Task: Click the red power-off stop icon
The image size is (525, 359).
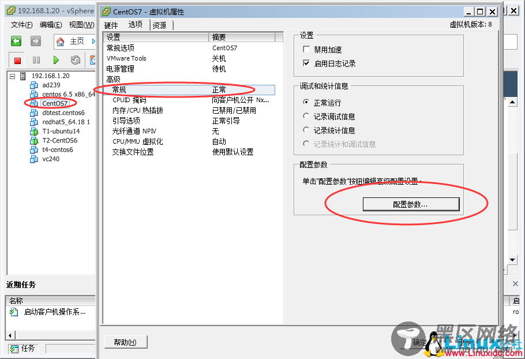Action: click(x=17, y=60)
